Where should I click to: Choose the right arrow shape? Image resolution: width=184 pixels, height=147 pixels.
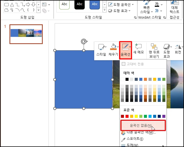point(28,4)
